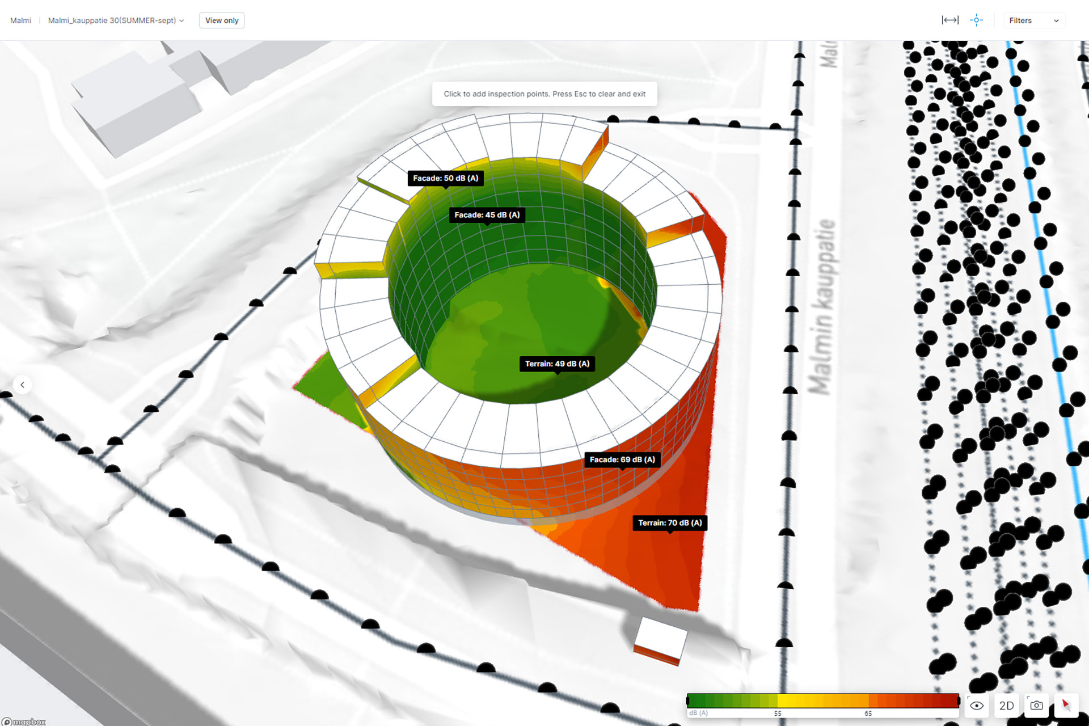
Task: Expand the Malmi_kauppatie 30 scenario dropdown
Action: (x=116, y=20)
